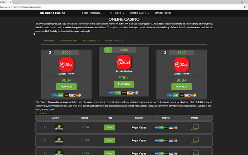
Task: Click Play Now in card number 2
Action: [x=66, y=86]
